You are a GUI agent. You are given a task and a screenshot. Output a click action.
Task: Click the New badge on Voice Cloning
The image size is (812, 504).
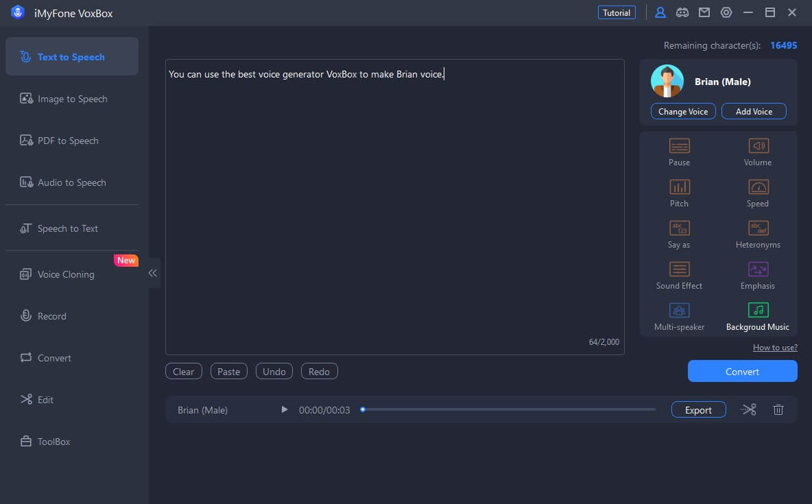coord(126,260)
